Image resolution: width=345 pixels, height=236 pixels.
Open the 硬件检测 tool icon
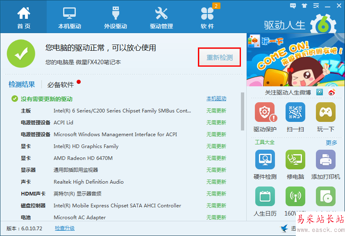(x=265, y=160)
